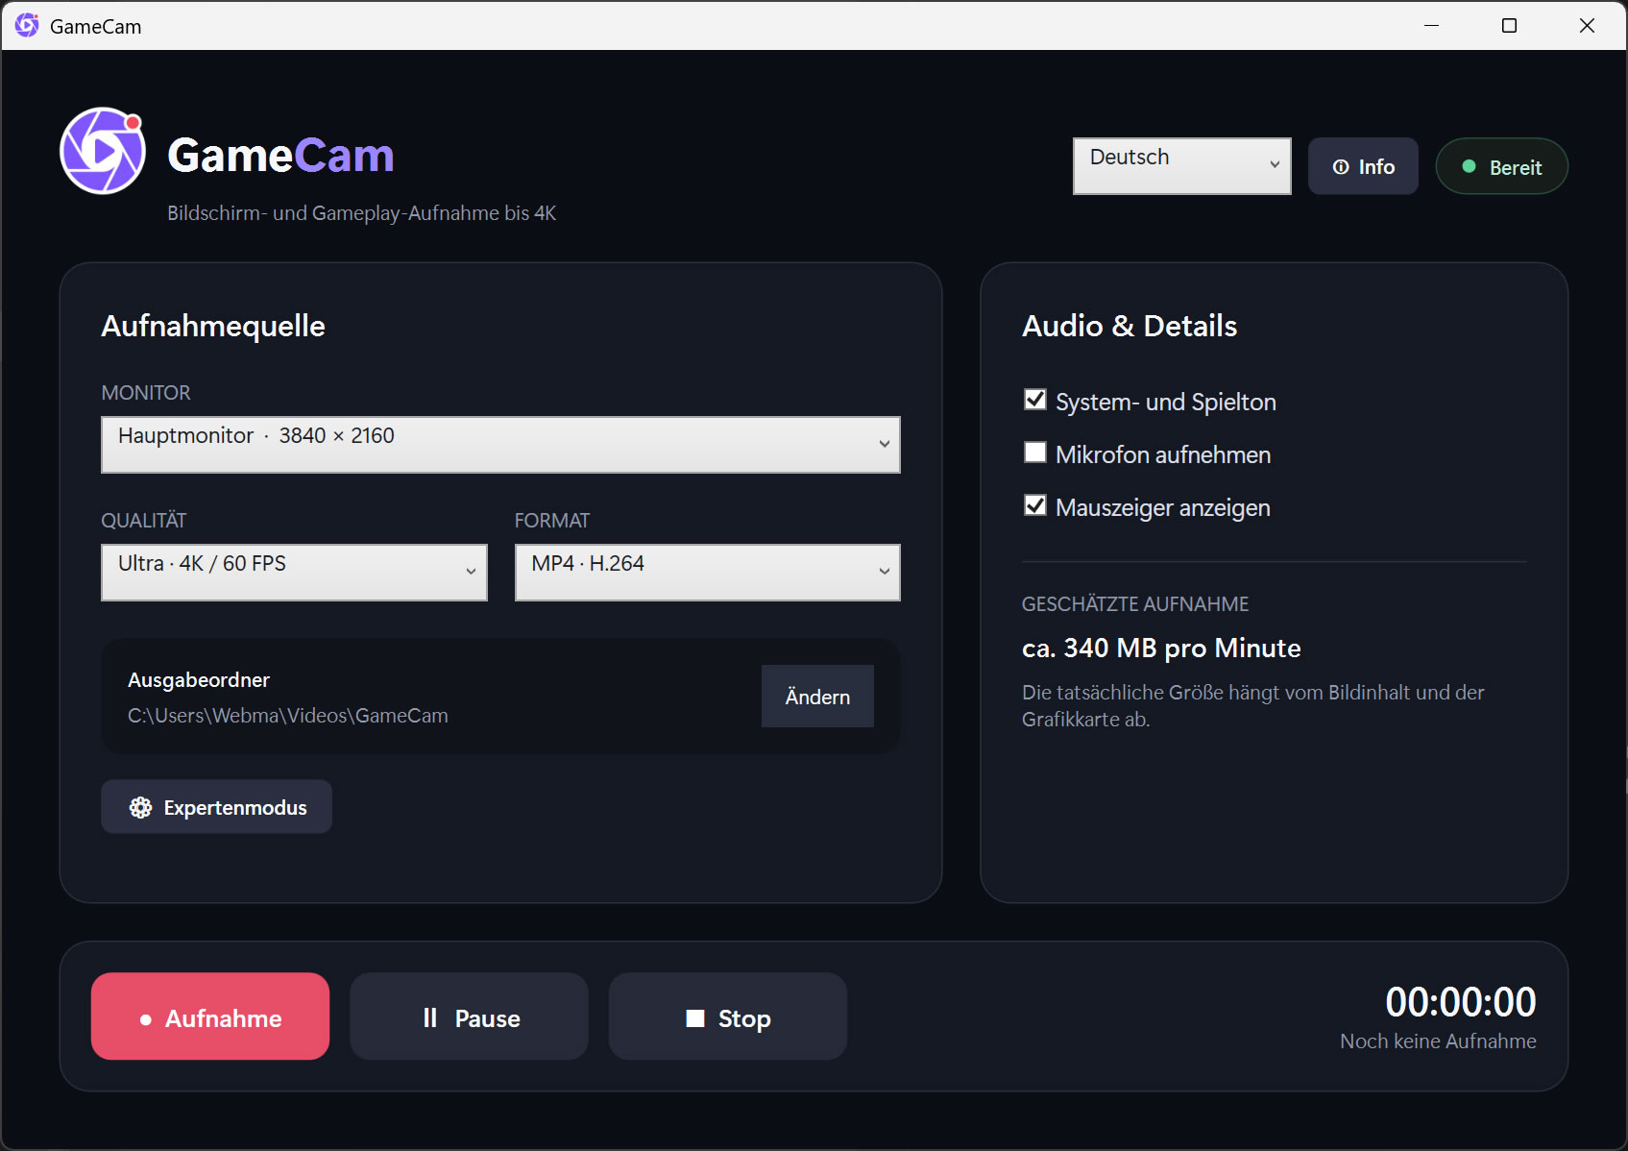1628x1151 pixels.
Task: Enable the Mikrofon aufnehmen checkbox
Action: click(x=1035, y=453)
